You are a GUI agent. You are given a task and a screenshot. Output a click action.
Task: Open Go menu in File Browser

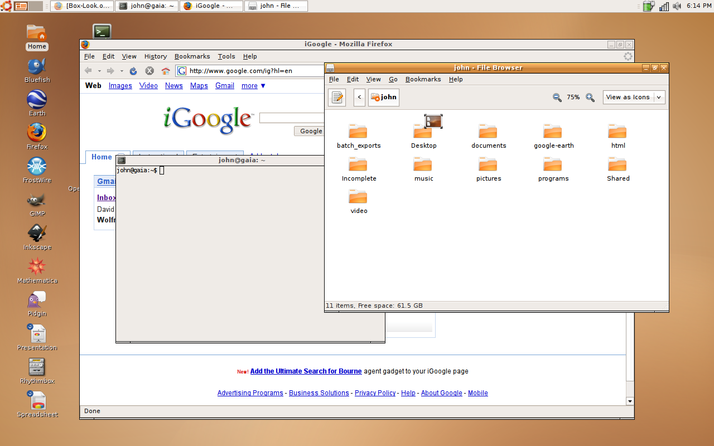(x=393, y=79)
